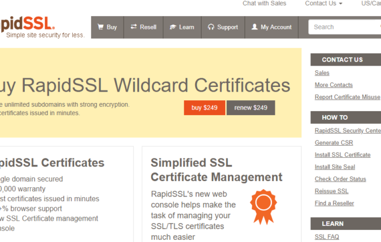Open Chat with Sales link
This screenshot has height=242, width=381.
pyautogui.click(x=264, y=3)
